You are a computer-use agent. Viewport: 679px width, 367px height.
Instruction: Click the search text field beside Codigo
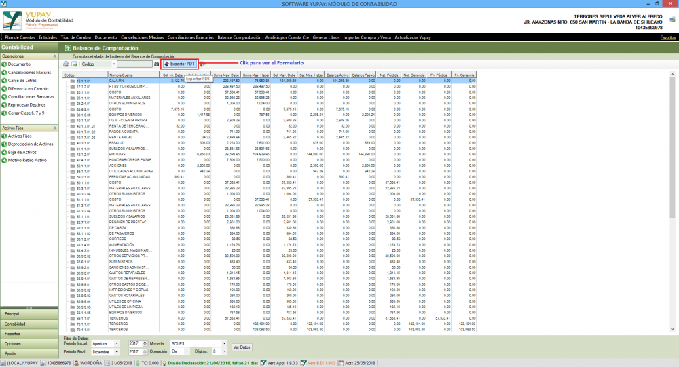[134, 64]
